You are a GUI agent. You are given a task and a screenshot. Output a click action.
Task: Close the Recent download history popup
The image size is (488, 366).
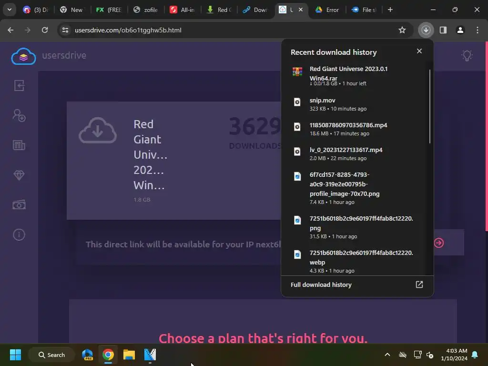(419, 51)
